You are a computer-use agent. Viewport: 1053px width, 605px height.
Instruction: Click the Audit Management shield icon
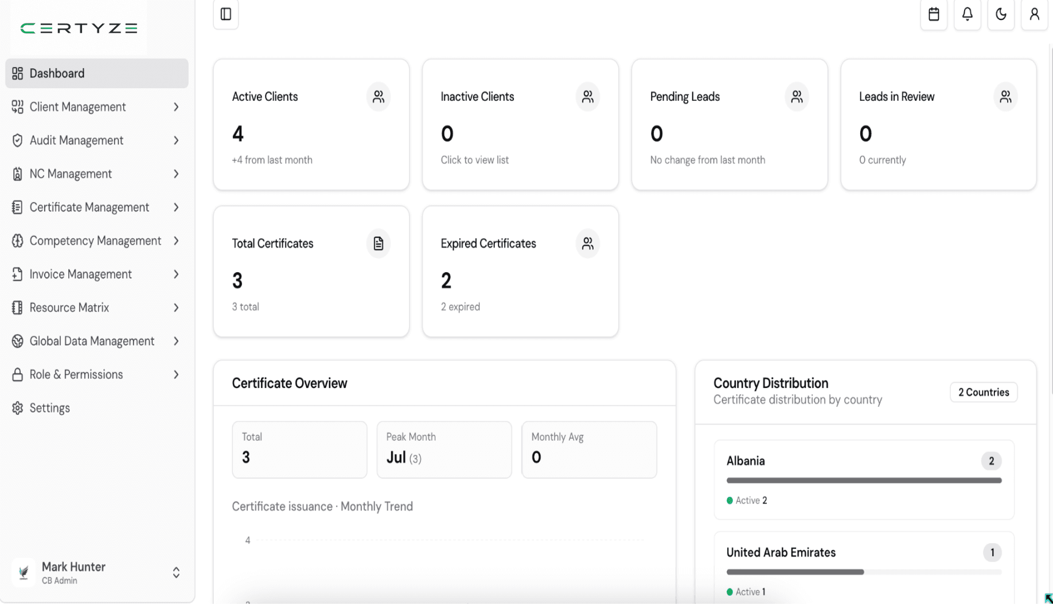click(17, 140)
